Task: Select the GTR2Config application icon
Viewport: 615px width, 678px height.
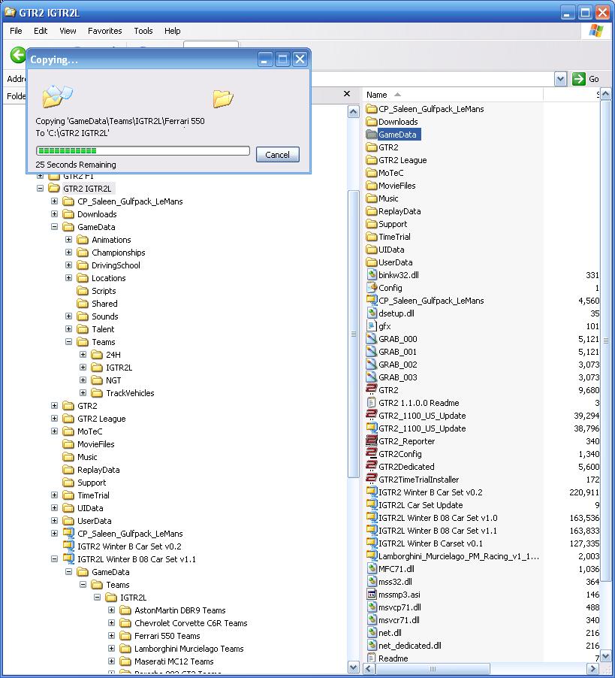Action: click(372, 453)
